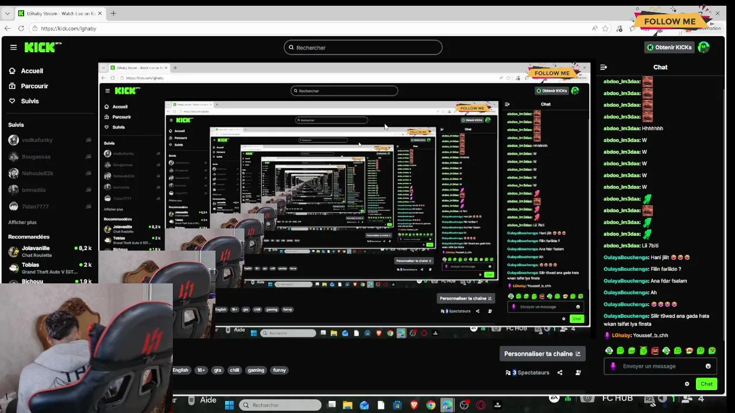
Task: Open recommended channel Tobias
Action: [50, 268]
